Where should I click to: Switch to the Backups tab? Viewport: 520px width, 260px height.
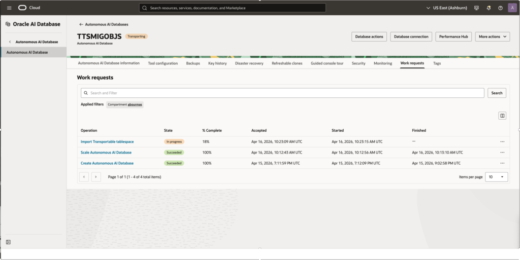click(193, 63)
